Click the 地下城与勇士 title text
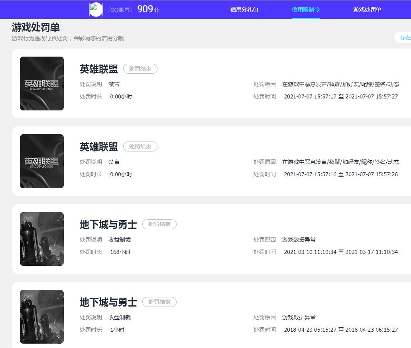Viewport: 411px width, 348px height. click(108, 224)
